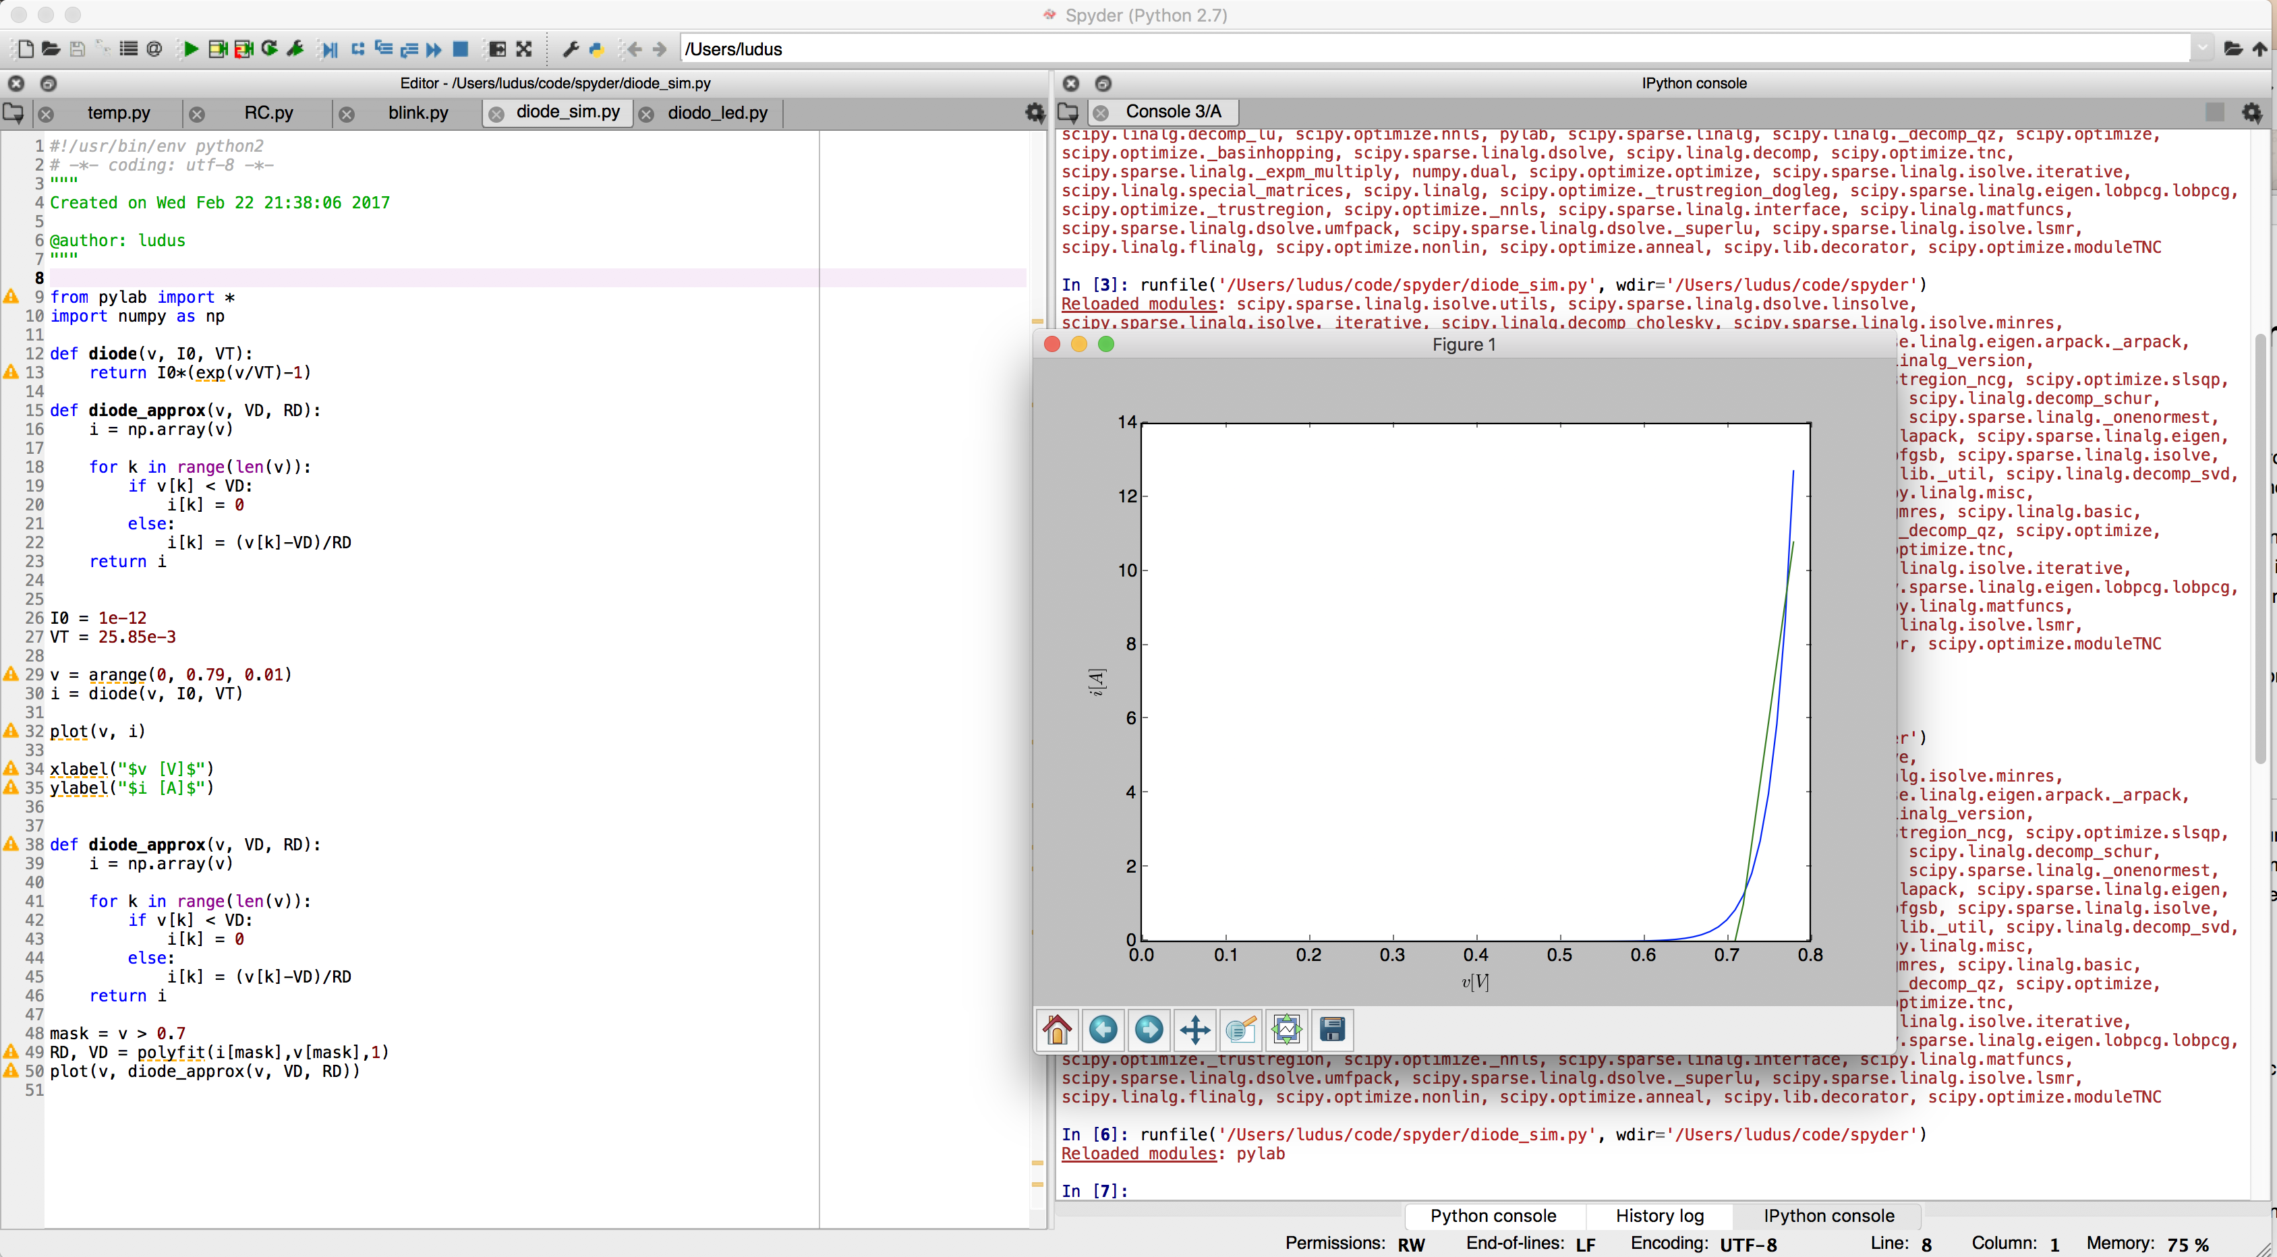Viewport: 2277px width, 1257px height.
Task: Click the /Users/ludus working directory field
Action: (x=1414, y=49)
